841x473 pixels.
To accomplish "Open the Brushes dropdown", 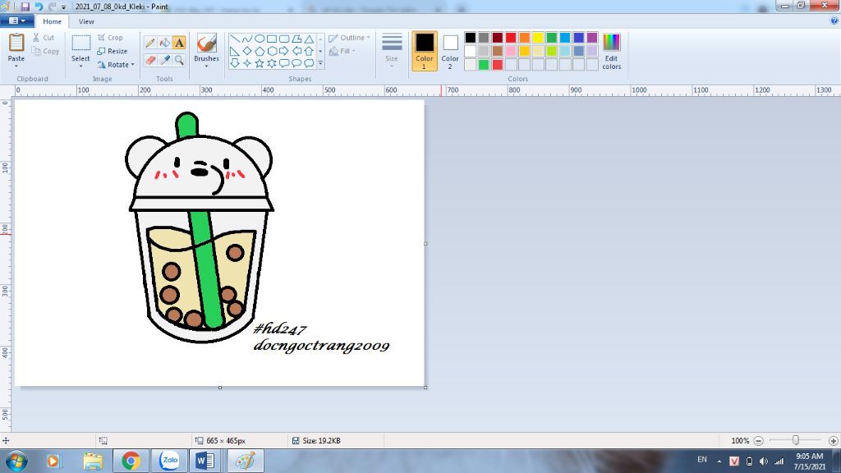I will 206,67.
